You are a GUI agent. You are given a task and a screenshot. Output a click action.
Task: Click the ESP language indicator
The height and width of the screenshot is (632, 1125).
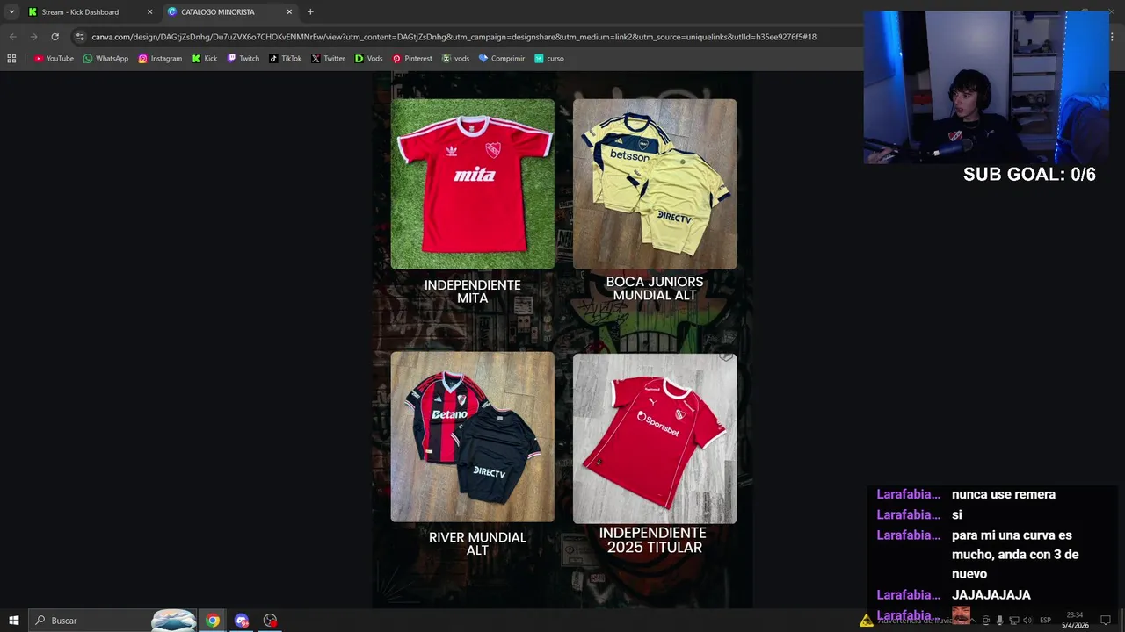click(1046, 621)
